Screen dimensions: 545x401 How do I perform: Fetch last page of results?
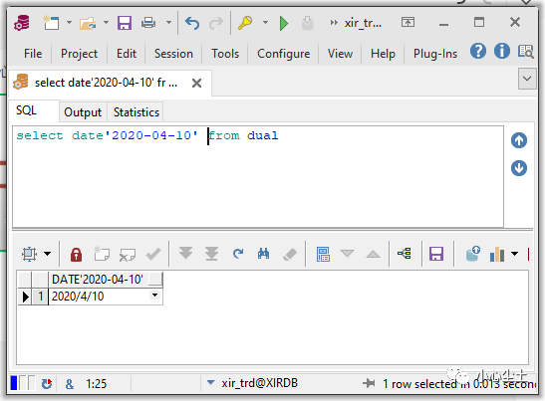tap(211, 254)
